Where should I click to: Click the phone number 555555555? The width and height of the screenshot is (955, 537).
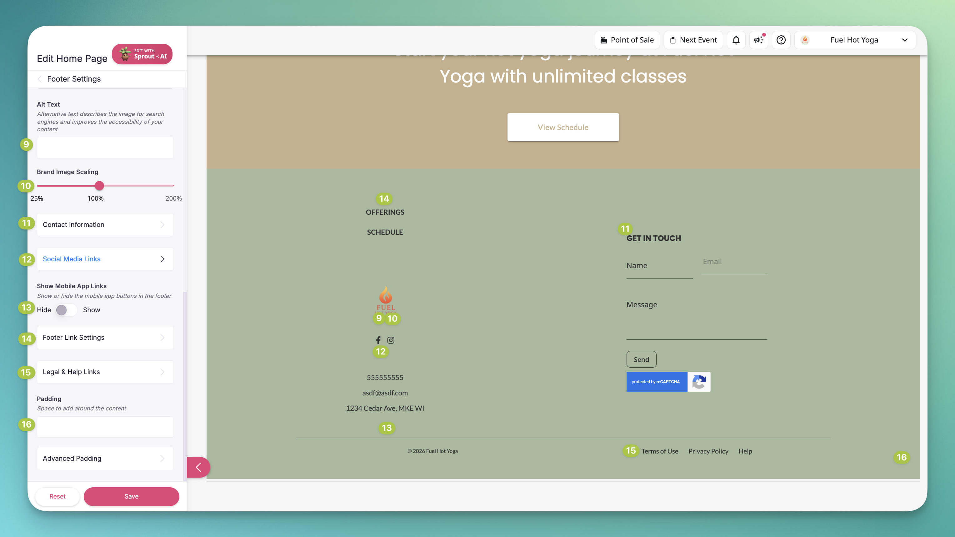(385, 378)
